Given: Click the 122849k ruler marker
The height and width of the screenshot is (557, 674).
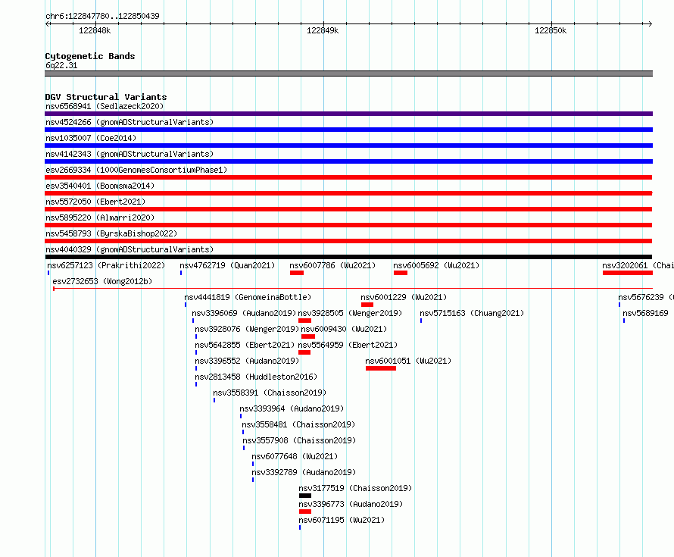Looking at the screenshot, I should point(323,30).
